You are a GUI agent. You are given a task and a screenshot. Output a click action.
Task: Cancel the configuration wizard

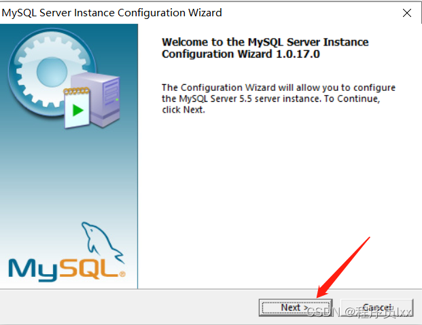[x=377, y=307]
